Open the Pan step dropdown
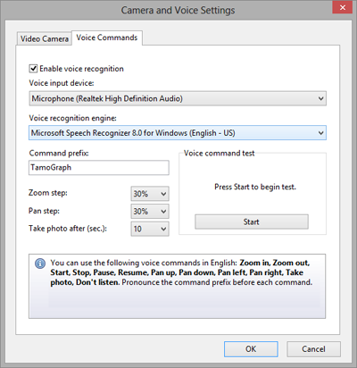357x368 pixels. click(x=150, y=212)
